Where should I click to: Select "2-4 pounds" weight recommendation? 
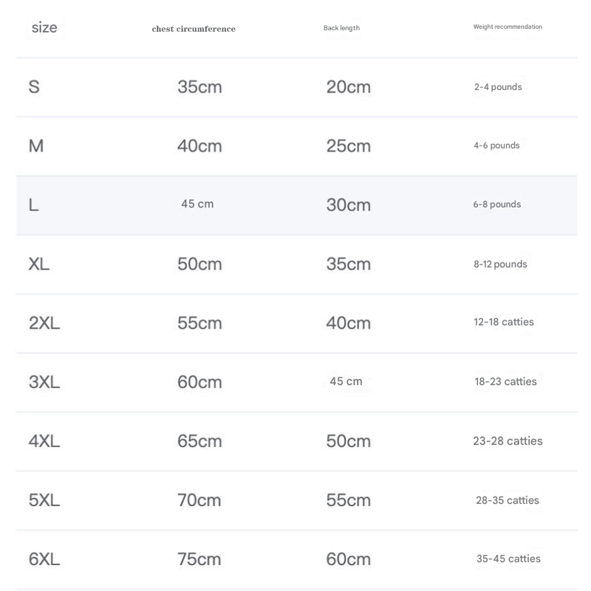coord(498,87)
